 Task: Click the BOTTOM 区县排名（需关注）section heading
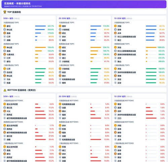click(22, 90)
